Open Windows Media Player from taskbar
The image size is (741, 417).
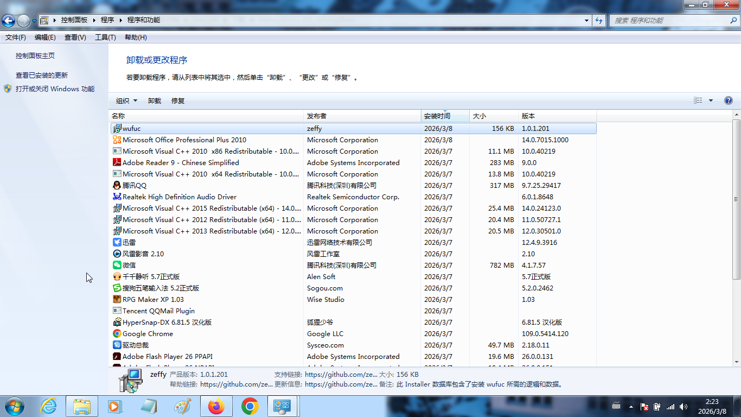114,406
